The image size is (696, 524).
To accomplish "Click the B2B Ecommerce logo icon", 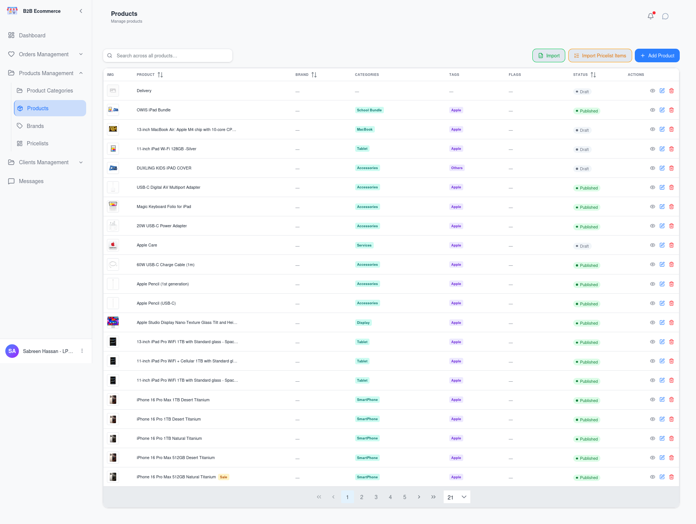I will pos(12,11).
